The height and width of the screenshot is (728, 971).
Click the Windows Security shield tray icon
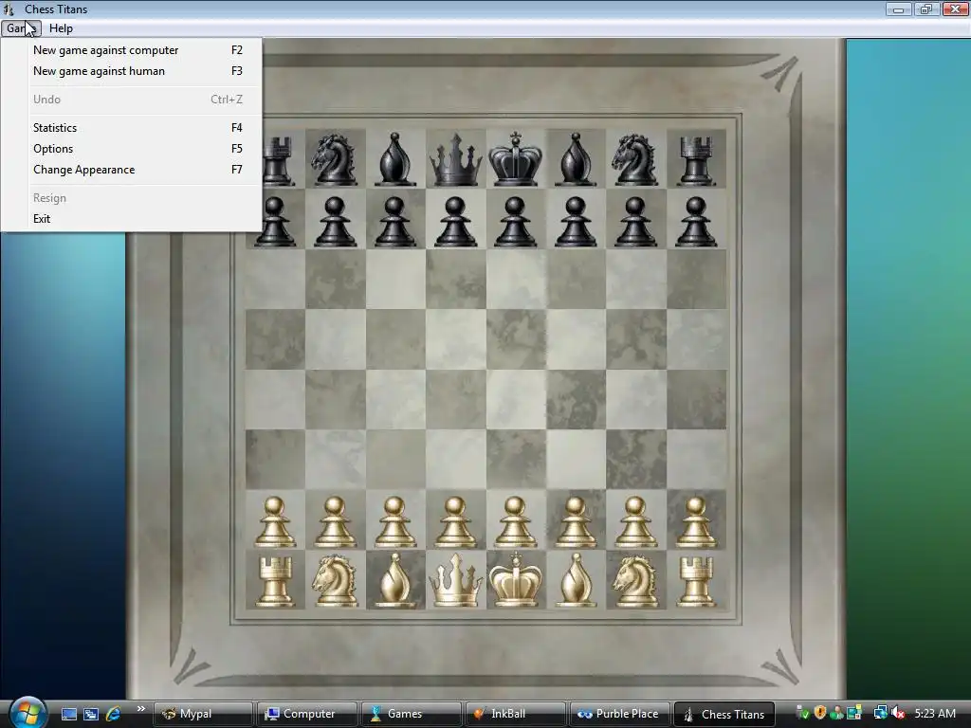click(820, 714)
